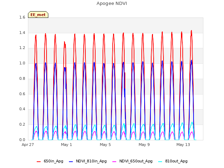Toggle the 650in_Apg legend entry
The width and height of the screenshot is (224, 168).
point(50,161)
